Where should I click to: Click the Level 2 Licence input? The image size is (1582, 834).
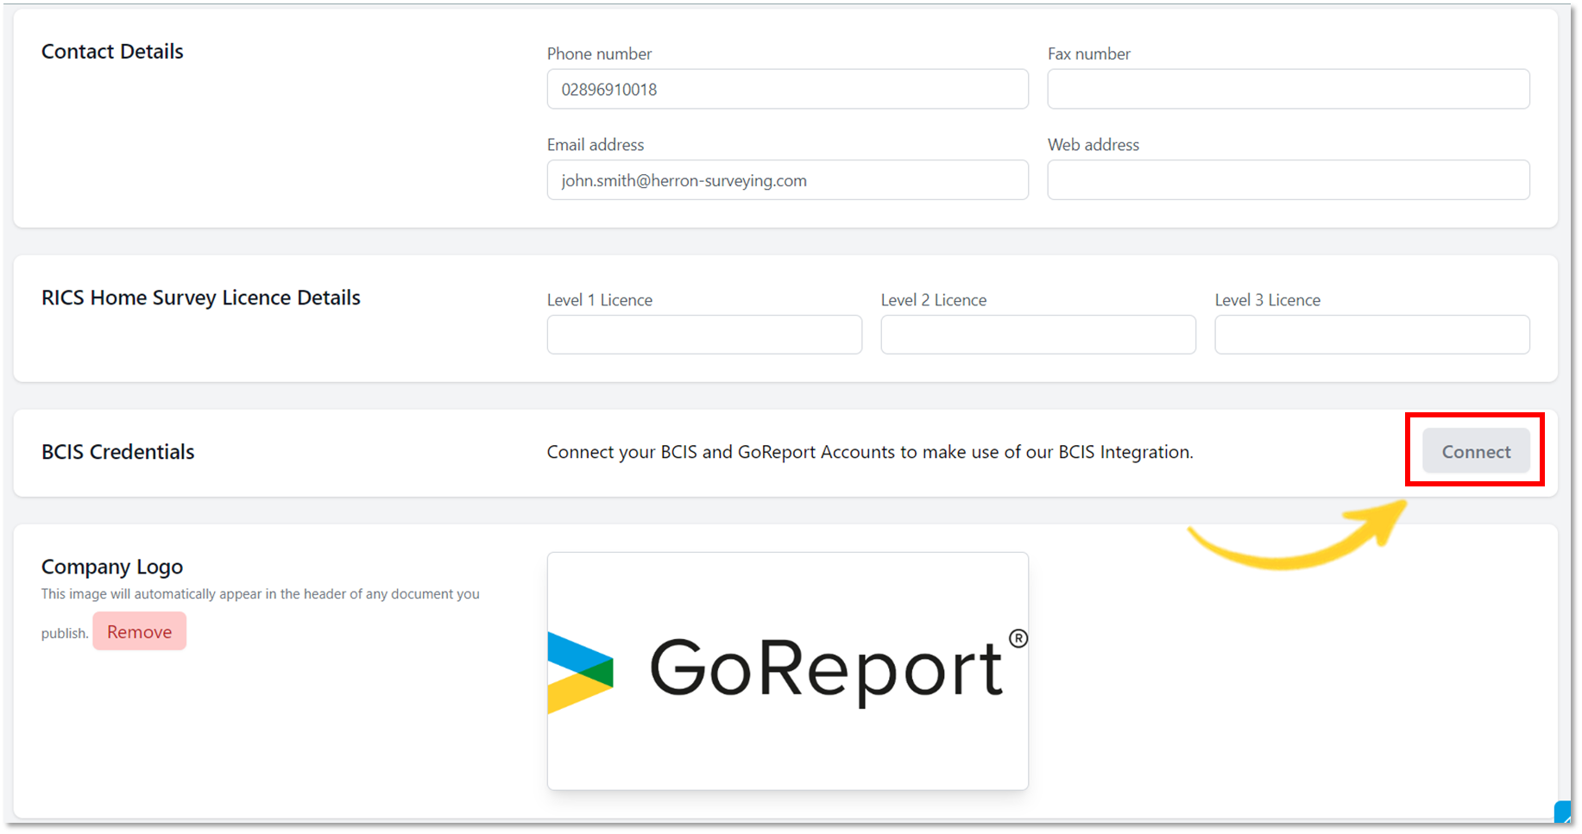point(1038,335)
